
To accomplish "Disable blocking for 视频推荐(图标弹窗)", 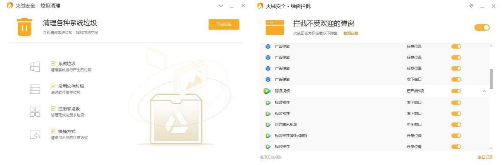I will tap(456, 136).
